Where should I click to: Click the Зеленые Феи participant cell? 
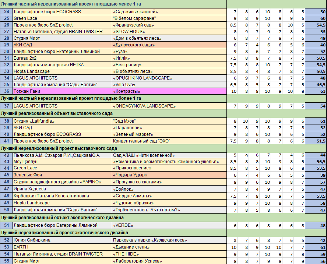62,175
